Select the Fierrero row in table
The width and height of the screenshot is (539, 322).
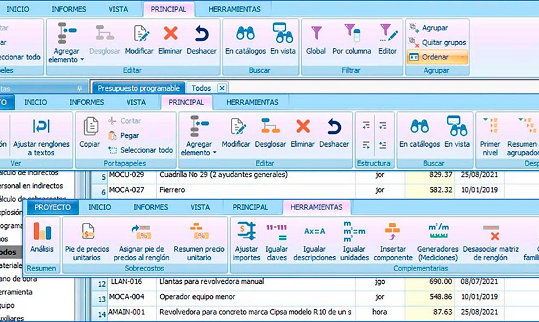174,191
